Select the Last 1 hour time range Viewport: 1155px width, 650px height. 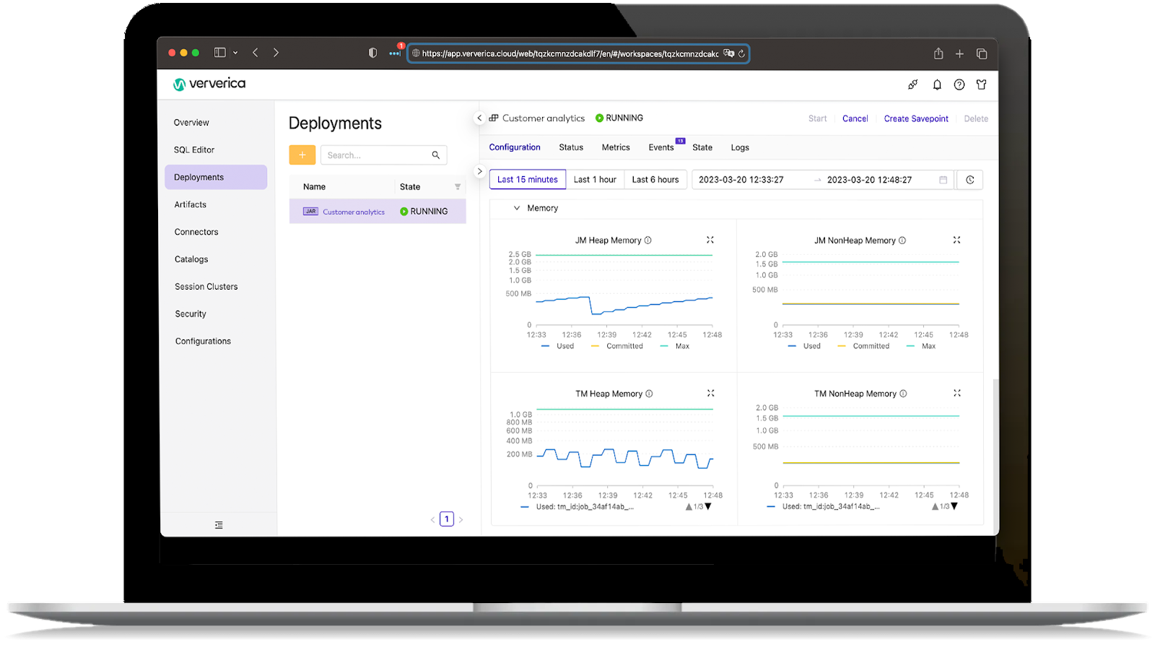[x=595, y=179]
